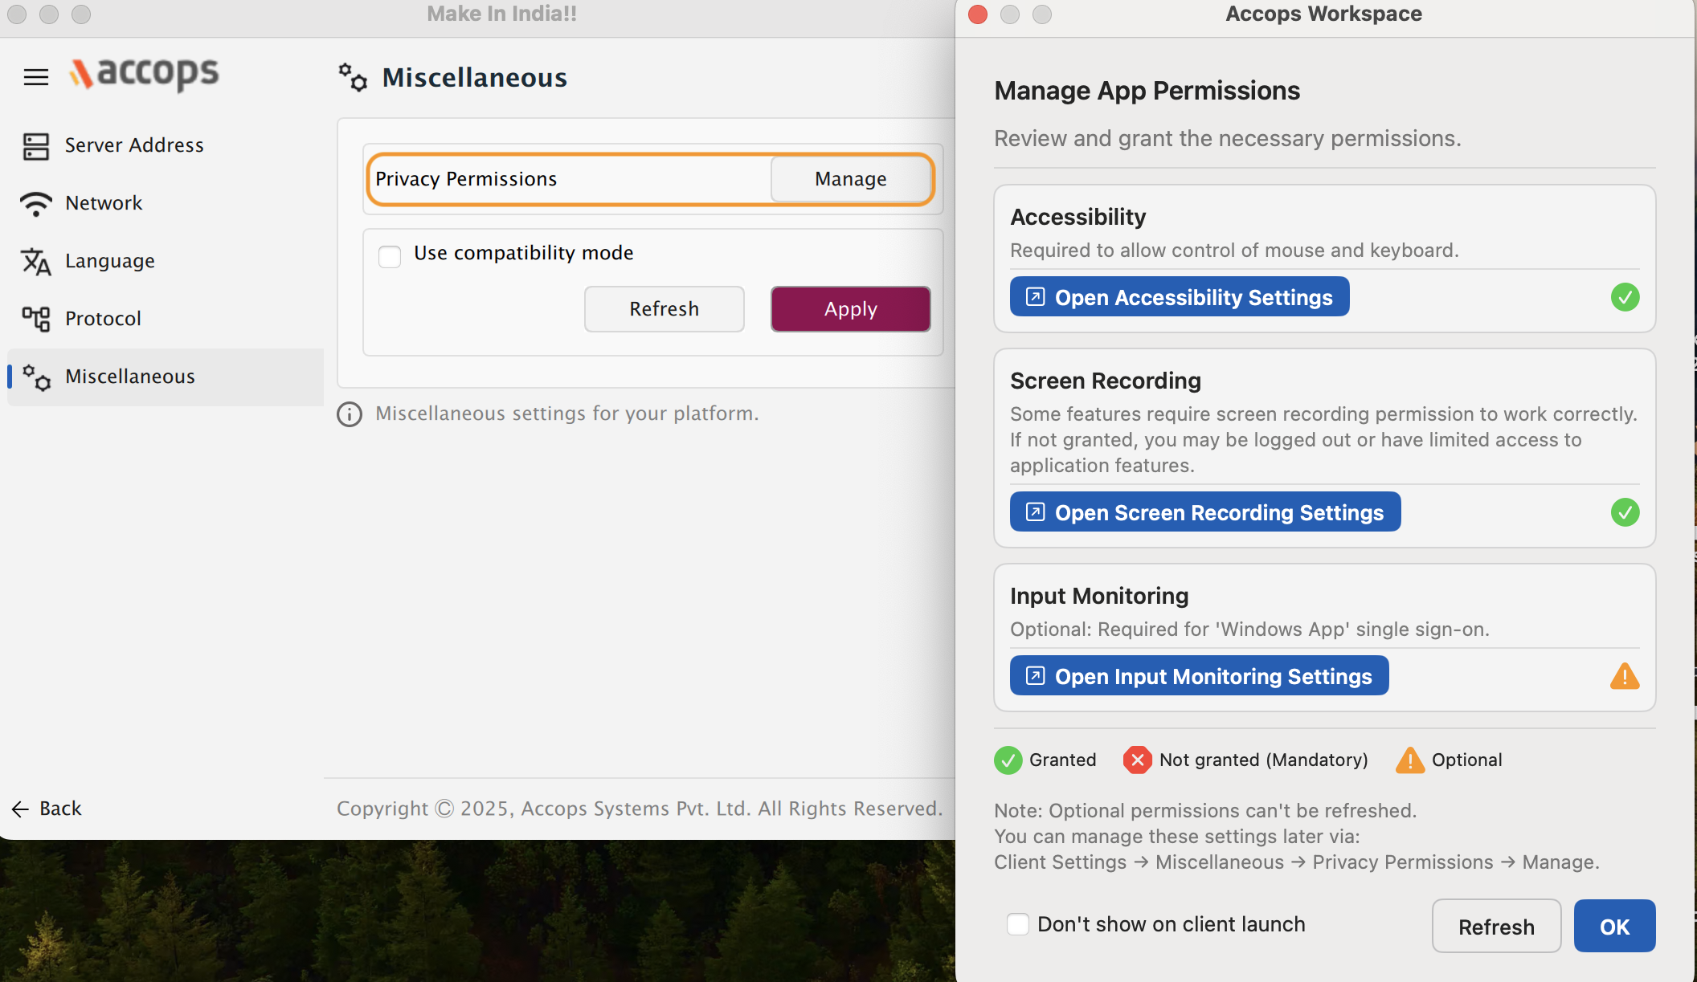Click OK in permissions dialog

[1613, 927]
